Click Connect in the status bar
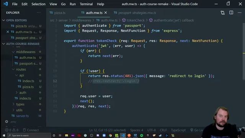 point(31,130)
